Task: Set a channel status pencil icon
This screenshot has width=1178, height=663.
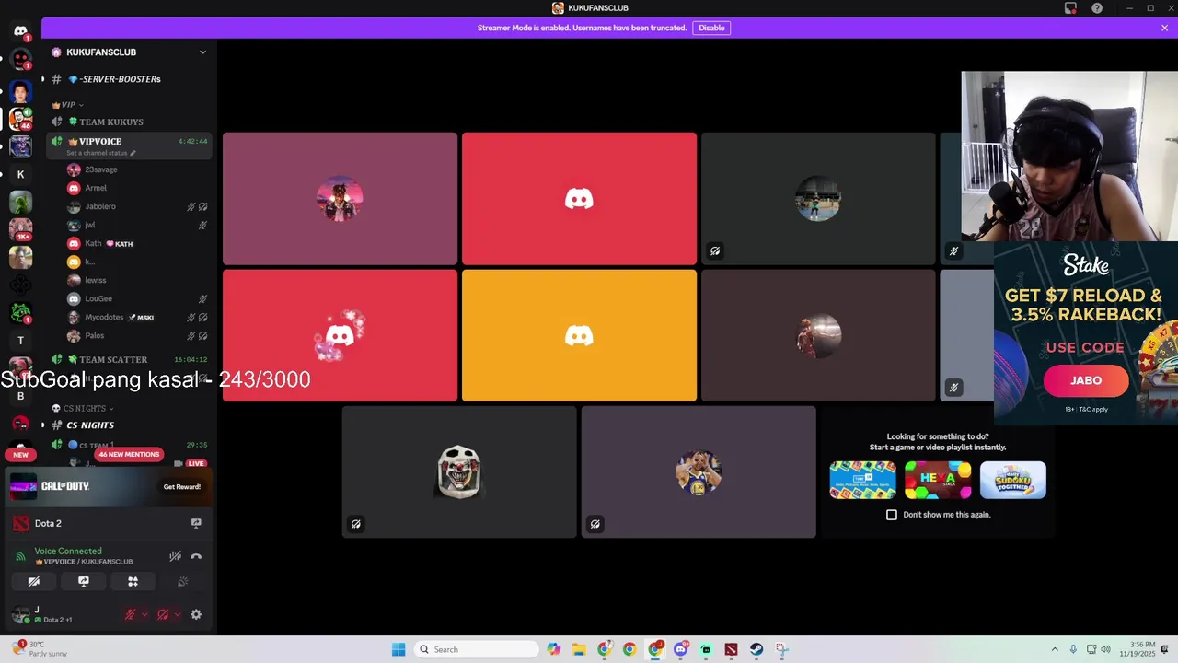Action: [133, 153]
